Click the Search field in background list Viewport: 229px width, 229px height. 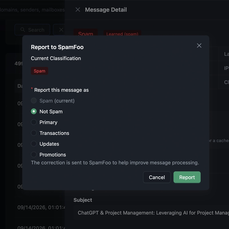point(32,30)
